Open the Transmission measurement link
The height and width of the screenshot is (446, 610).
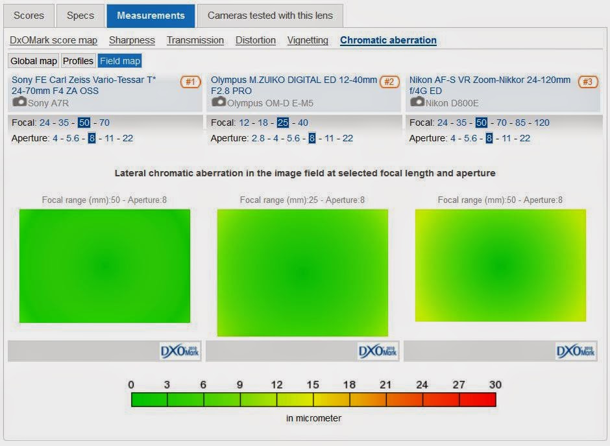coord(195,40)
